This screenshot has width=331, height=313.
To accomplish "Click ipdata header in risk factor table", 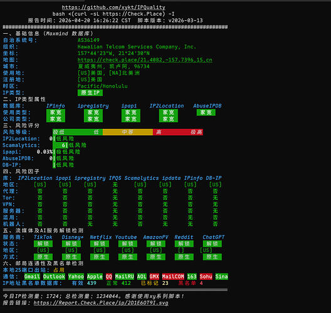I will [171, 178].
